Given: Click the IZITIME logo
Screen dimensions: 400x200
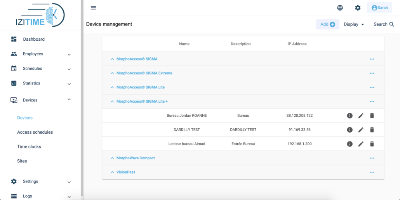Looking at the screenshot, I should [x=40, y=15].
